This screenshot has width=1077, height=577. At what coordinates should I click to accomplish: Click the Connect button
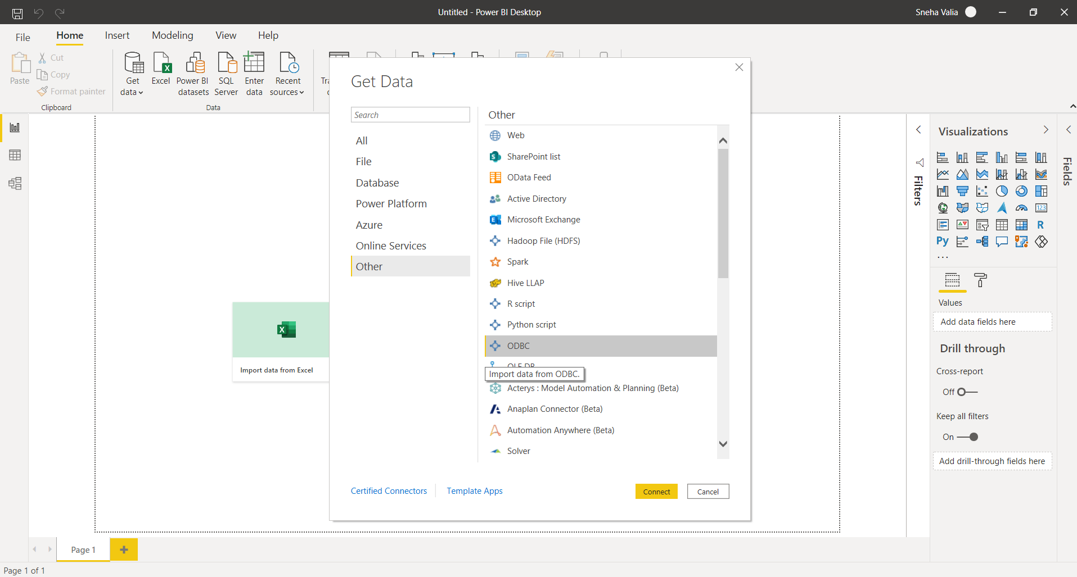point(656,492)
